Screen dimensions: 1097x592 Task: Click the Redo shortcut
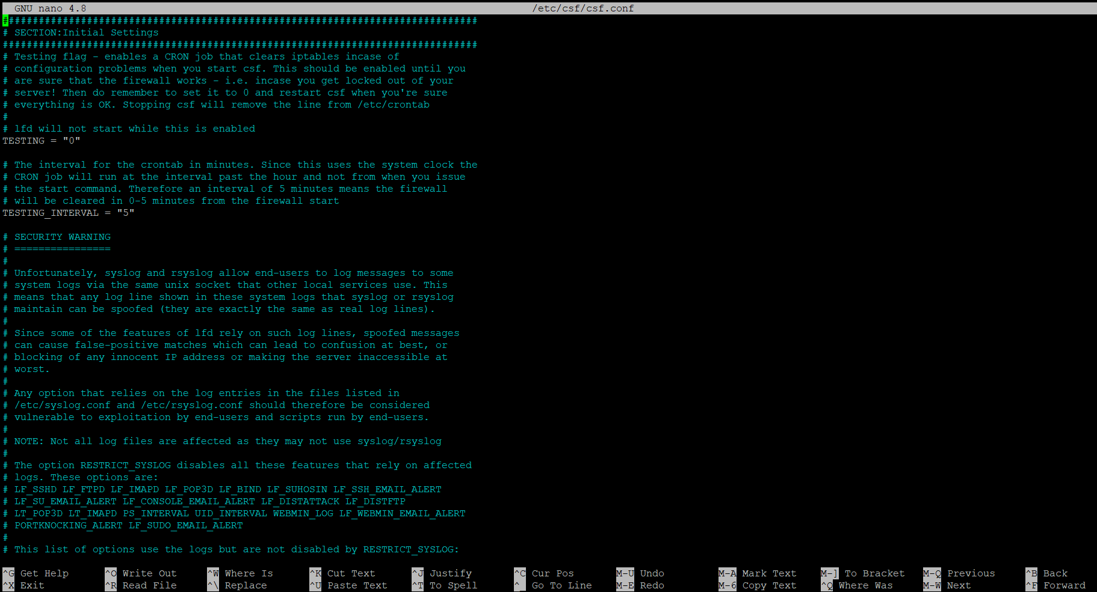[x=652, y=585]
